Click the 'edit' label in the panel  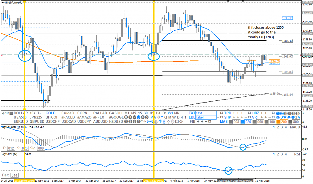pos(5,113)
